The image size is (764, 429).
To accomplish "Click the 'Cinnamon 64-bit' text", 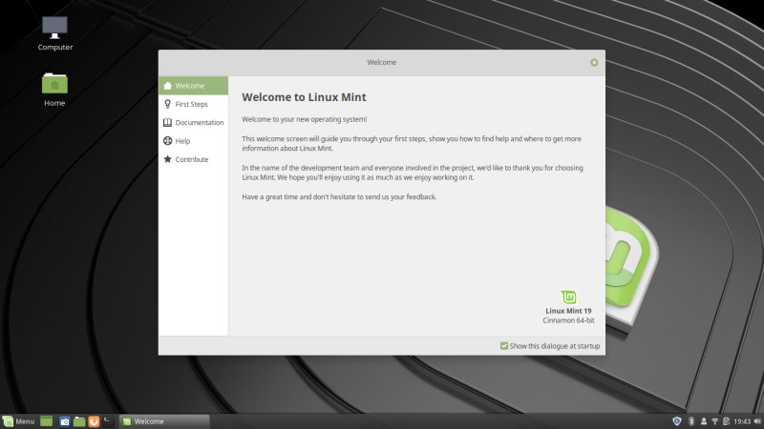I will point(568,320).
